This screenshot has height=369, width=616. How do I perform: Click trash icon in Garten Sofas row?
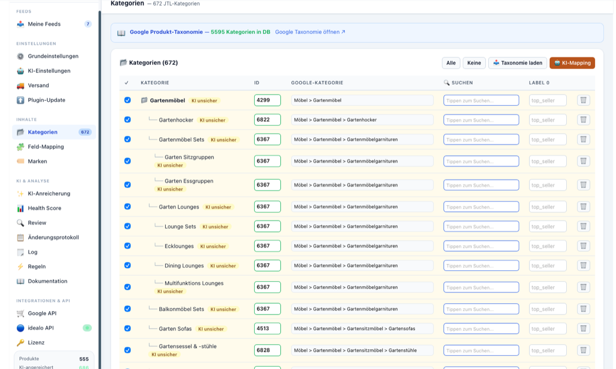click(583, 328)
